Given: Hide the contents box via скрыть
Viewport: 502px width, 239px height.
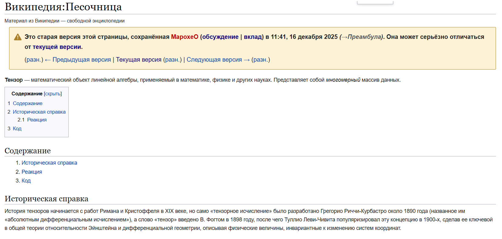Looking at the screenshot, I should (53, 94).
